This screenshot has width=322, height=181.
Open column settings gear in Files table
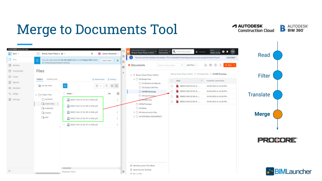coord(118,94)
